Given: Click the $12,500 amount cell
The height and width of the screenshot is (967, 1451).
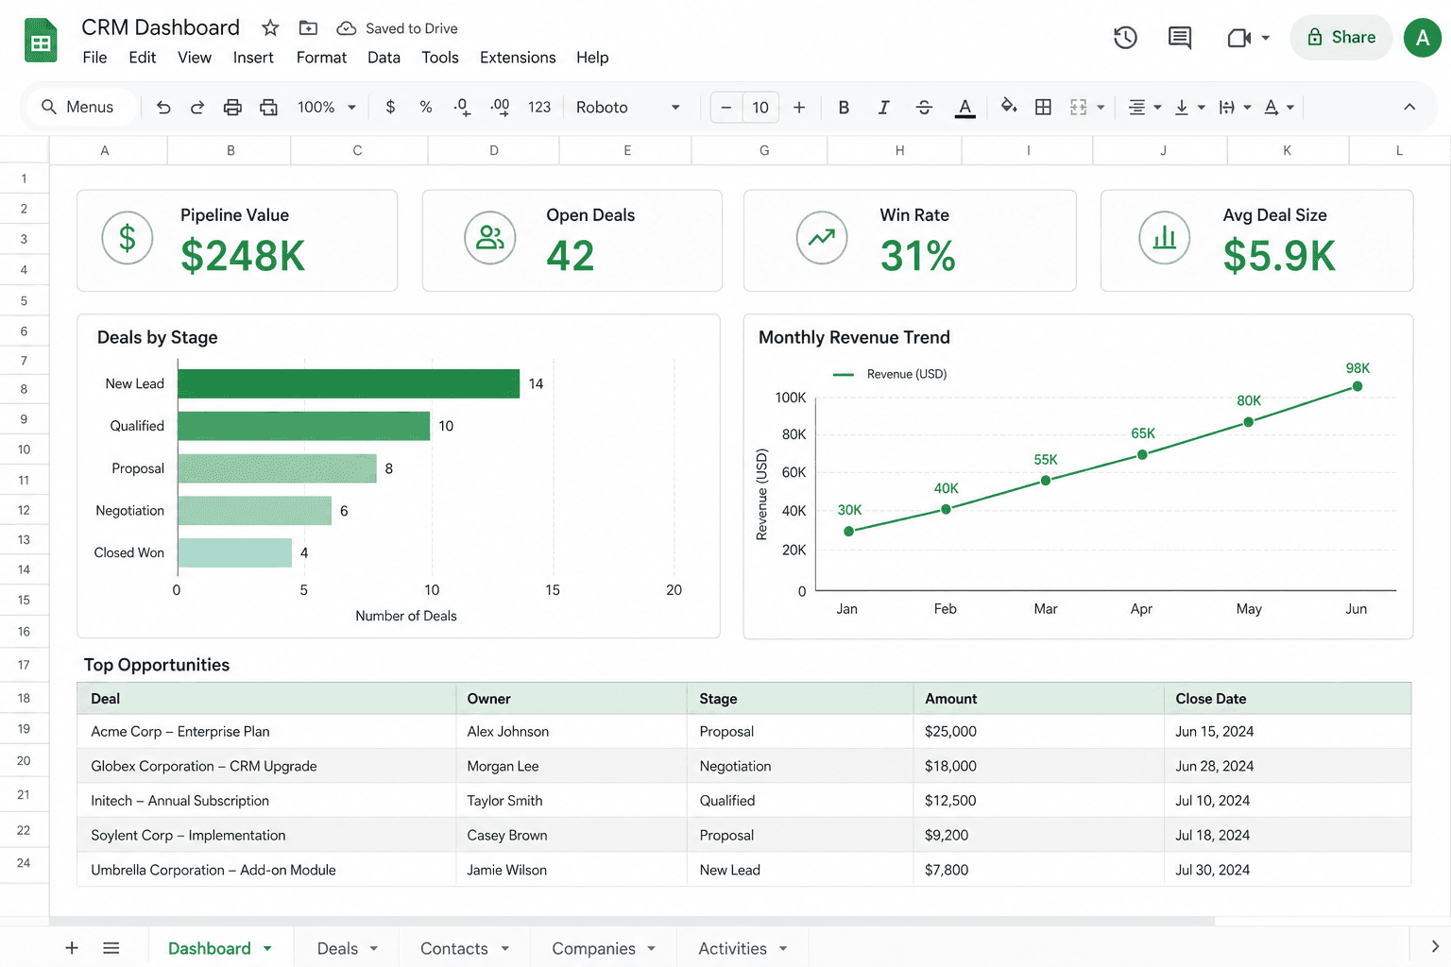Looking at the screenshot, I should pyautogui.click(x=1038, y=801).
